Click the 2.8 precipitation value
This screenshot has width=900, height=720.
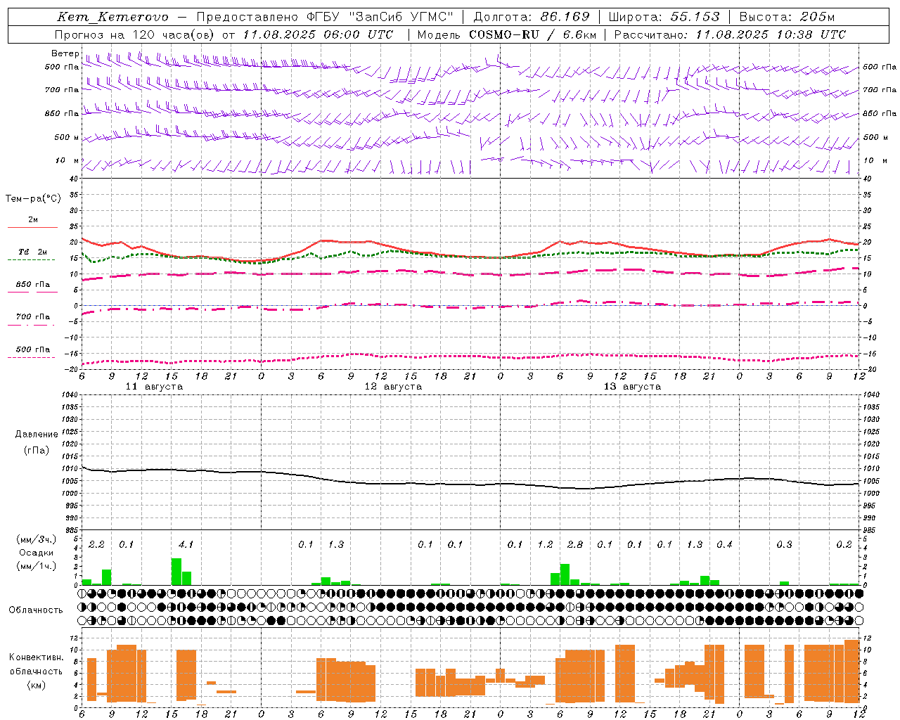pyautogui.click(x=575, y=544)
